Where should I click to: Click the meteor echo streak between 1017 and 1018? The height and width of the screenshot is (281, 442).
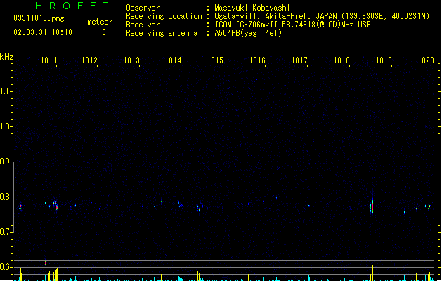[x=323, y=202]
